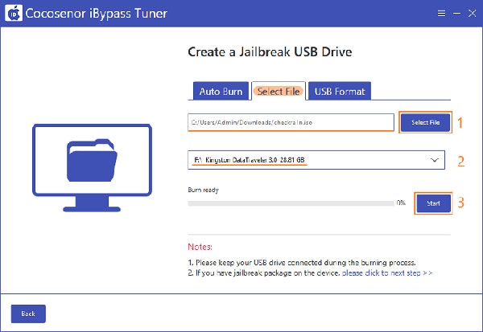
Task: Click the Start burn button
Action: (433, 203)
